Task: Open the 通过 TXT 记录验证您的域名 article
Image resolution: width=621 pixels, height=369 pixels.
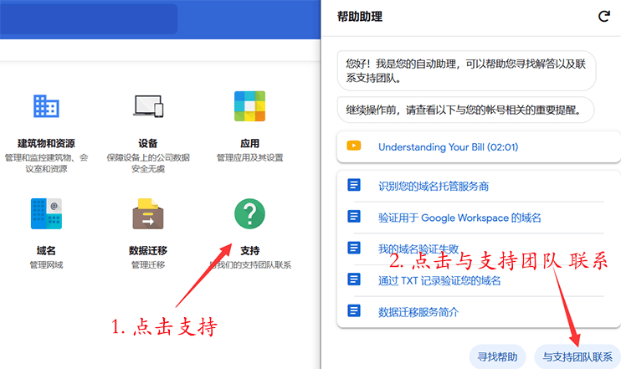Action: pos(439,280)
